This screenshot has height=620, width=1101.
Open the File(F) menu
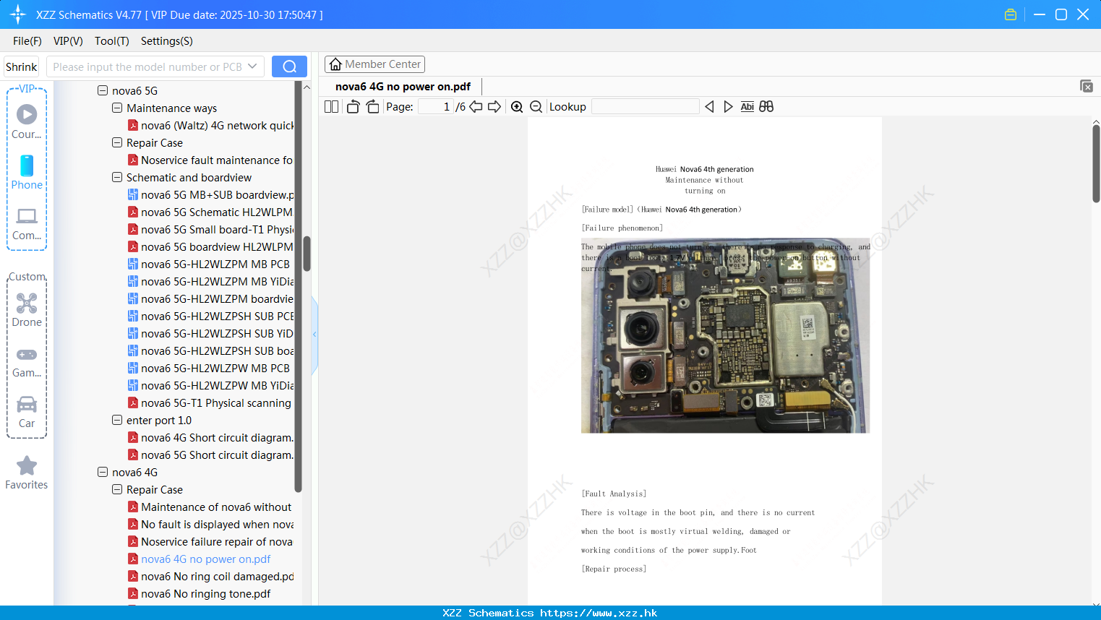(27, 41)
